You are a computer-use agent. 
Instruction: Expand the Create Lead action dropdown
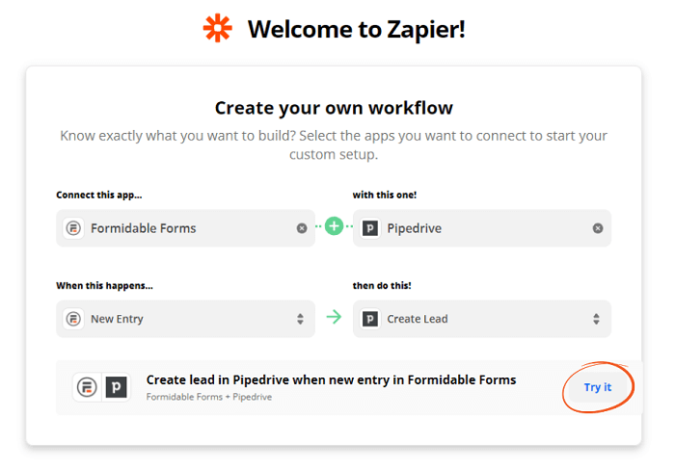[x=482, y=319]
